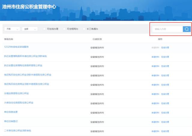Viewport: 192px width, 136px height.
Task: Click 申请材料 for 二手房住房公积金贷款审批
Action: (x=155, y=131)
